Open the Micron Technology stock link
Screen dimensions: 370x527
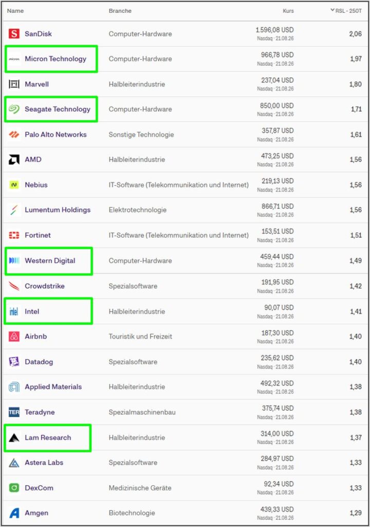[x=55, y=59]
